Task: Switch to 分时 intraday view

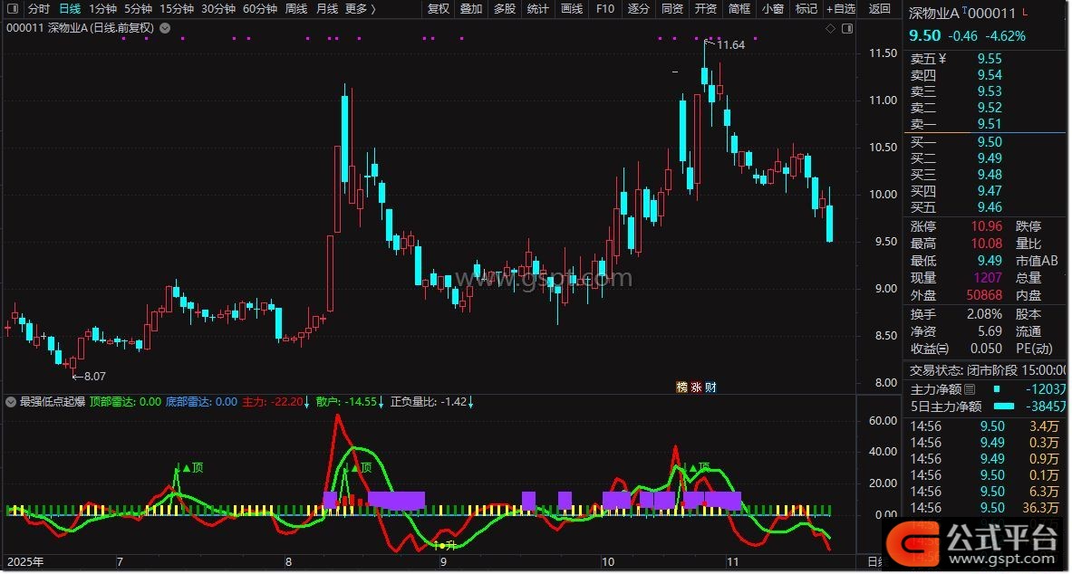Action: coord(39,8)
